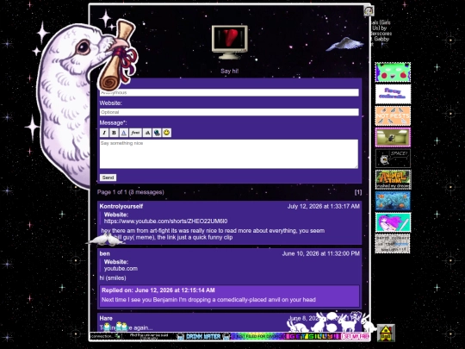Click the 'Say hi!' heading text
This screenshot has height=349, width=465.
coord(230,72)
